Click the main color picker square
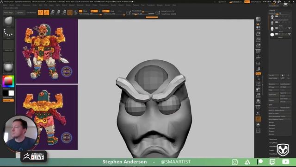The width and height of the screenshot is (296, 167). click(8, 82)
